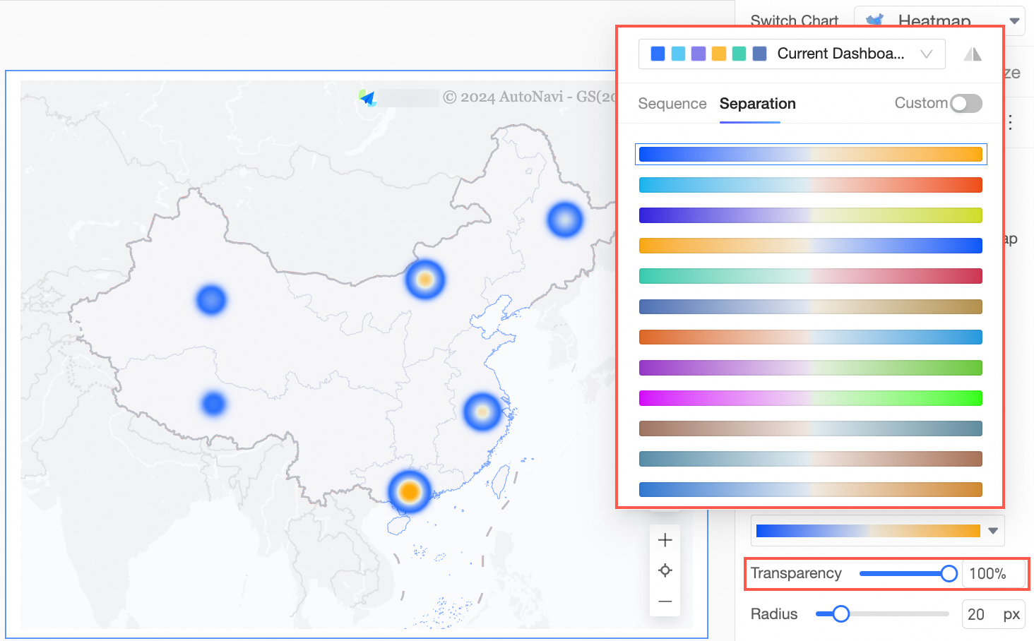Click the northeast blue heat point on map
The height and width of the screenshot is (641, 1034).
tap(565, 220)
